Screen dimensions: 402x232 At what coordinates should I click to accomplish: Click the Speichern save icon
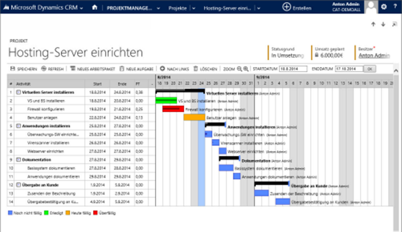(x=13, y=69)
